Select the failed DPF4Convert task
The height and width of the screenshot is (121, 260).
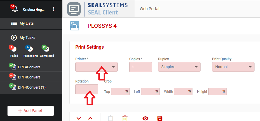(29, 77)
